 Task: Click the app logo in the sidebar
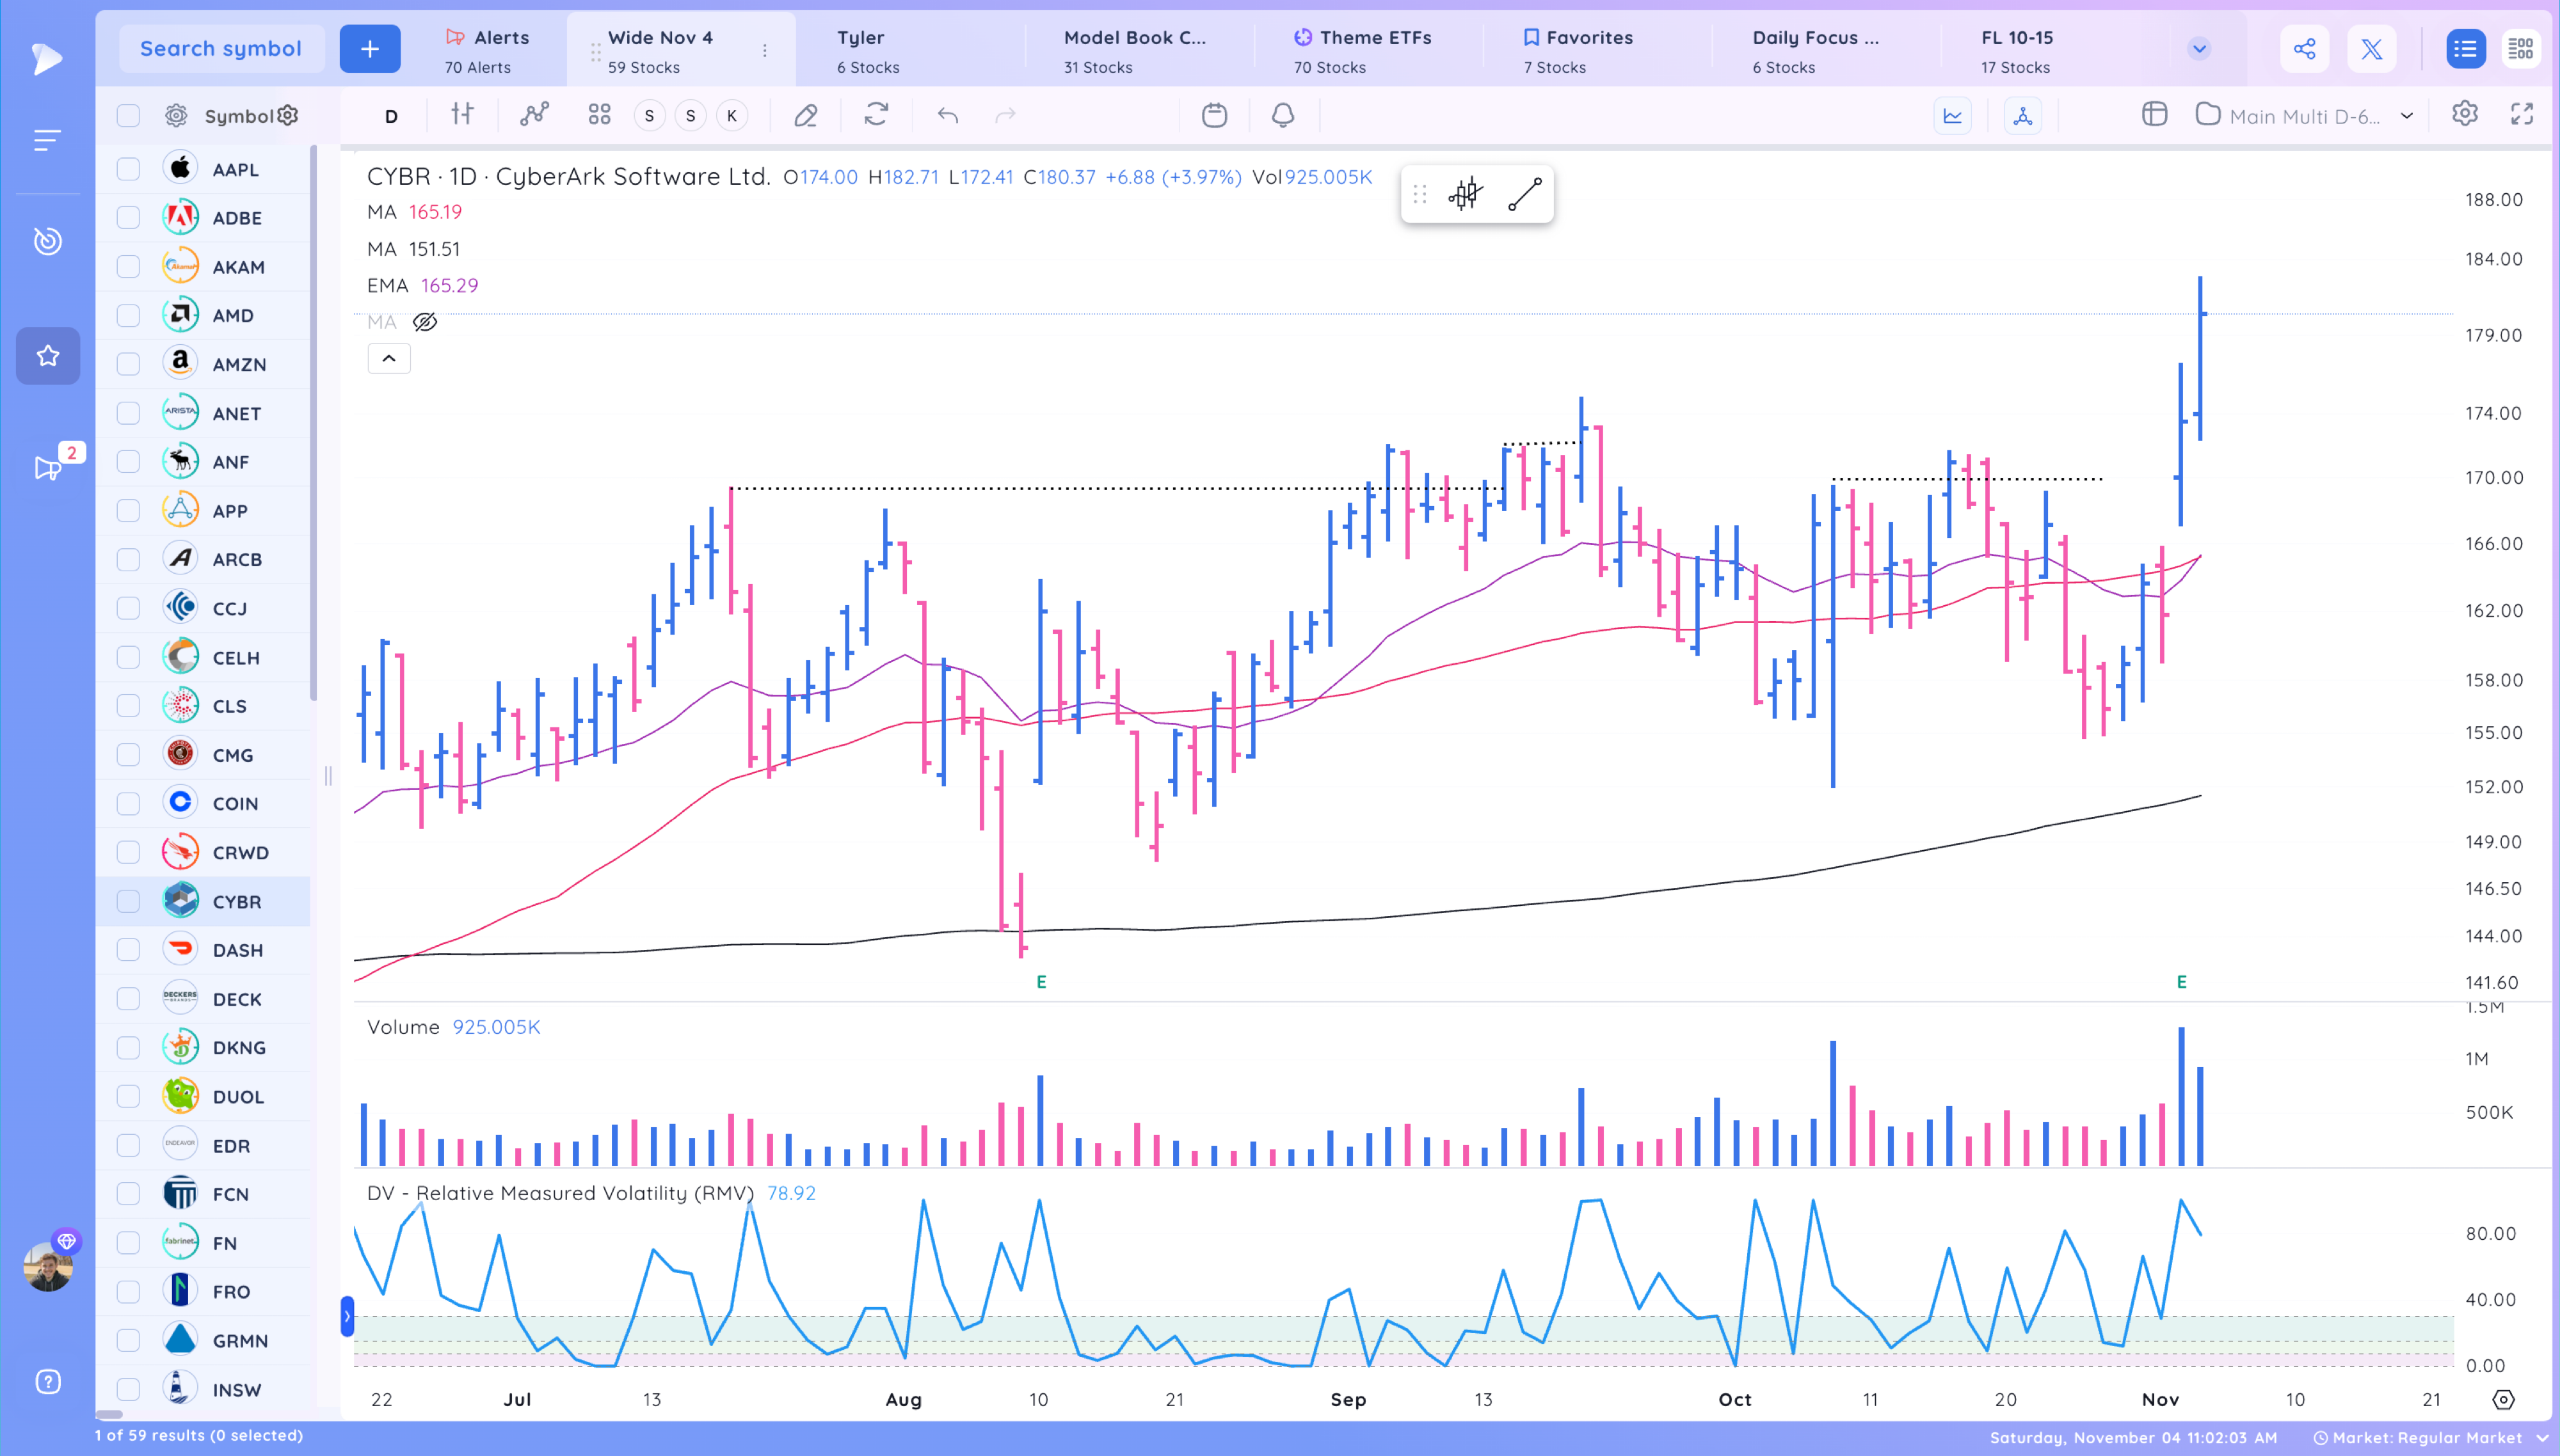46,58
